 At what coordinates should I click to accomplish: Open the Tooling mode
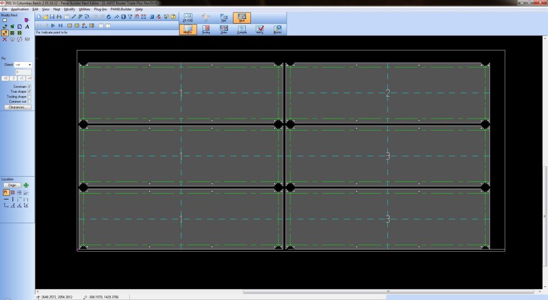pyautogui.click(x=206, y=30)
